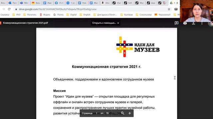Open Google account avatar

[211, 23]
